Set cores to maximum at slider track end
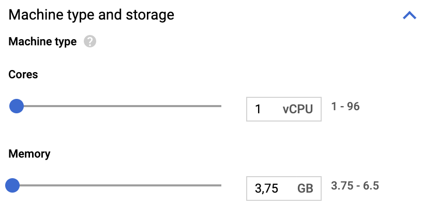Image resolution: width=422 pixels, height=206 pixels. coord(220,106)
